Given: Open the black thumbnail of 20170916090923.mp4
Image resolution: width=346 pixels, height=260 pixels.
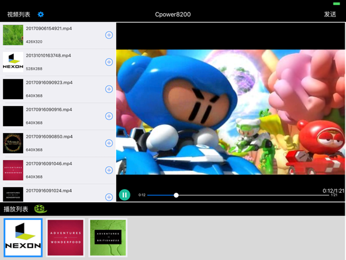Looking at the screenshot, I should (x=13, y=89).
